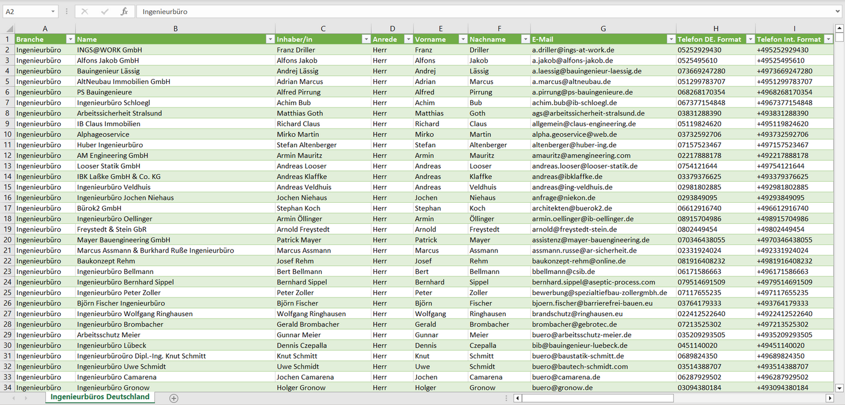Expand the formula bar with the chevron
Viewport: 845px width, 405px height.
pyautogui.click(x=838, y=12)
